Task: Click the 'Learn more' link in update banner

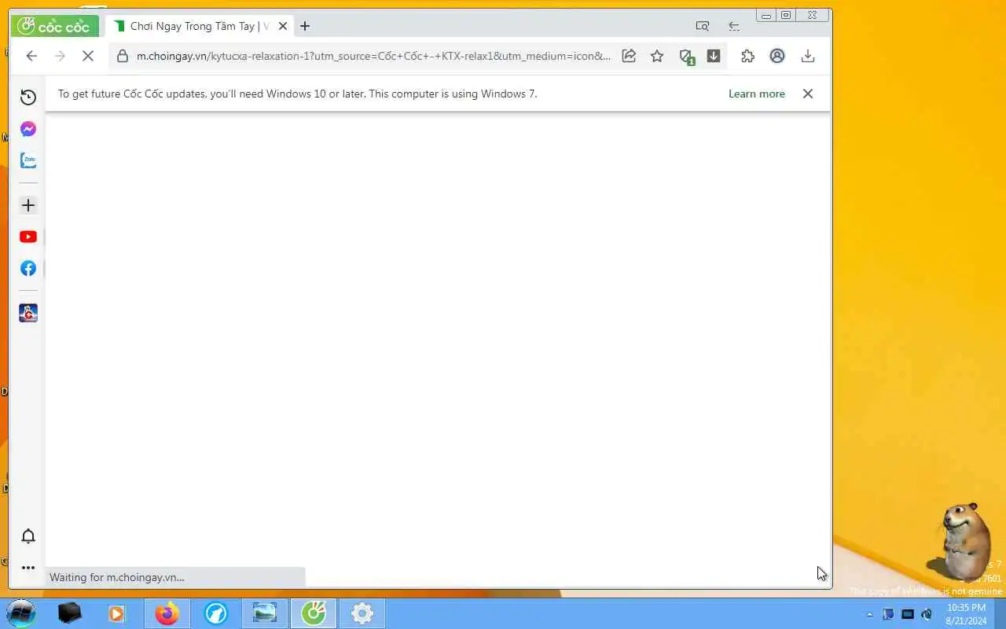Action: point(756,94)
